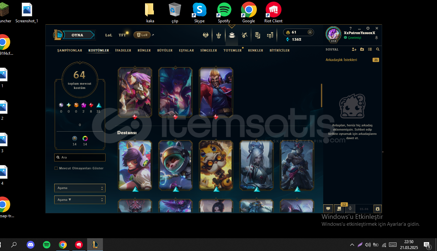Open the RÜNLER tab
The width and height of the screenshot is (437, 251).
click(x=144, y=51)
